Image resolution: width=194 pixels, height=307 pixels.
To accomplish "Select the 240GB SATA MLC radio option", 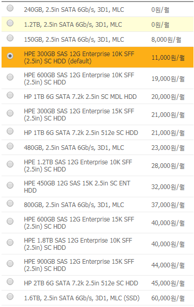I will (10, 8).
